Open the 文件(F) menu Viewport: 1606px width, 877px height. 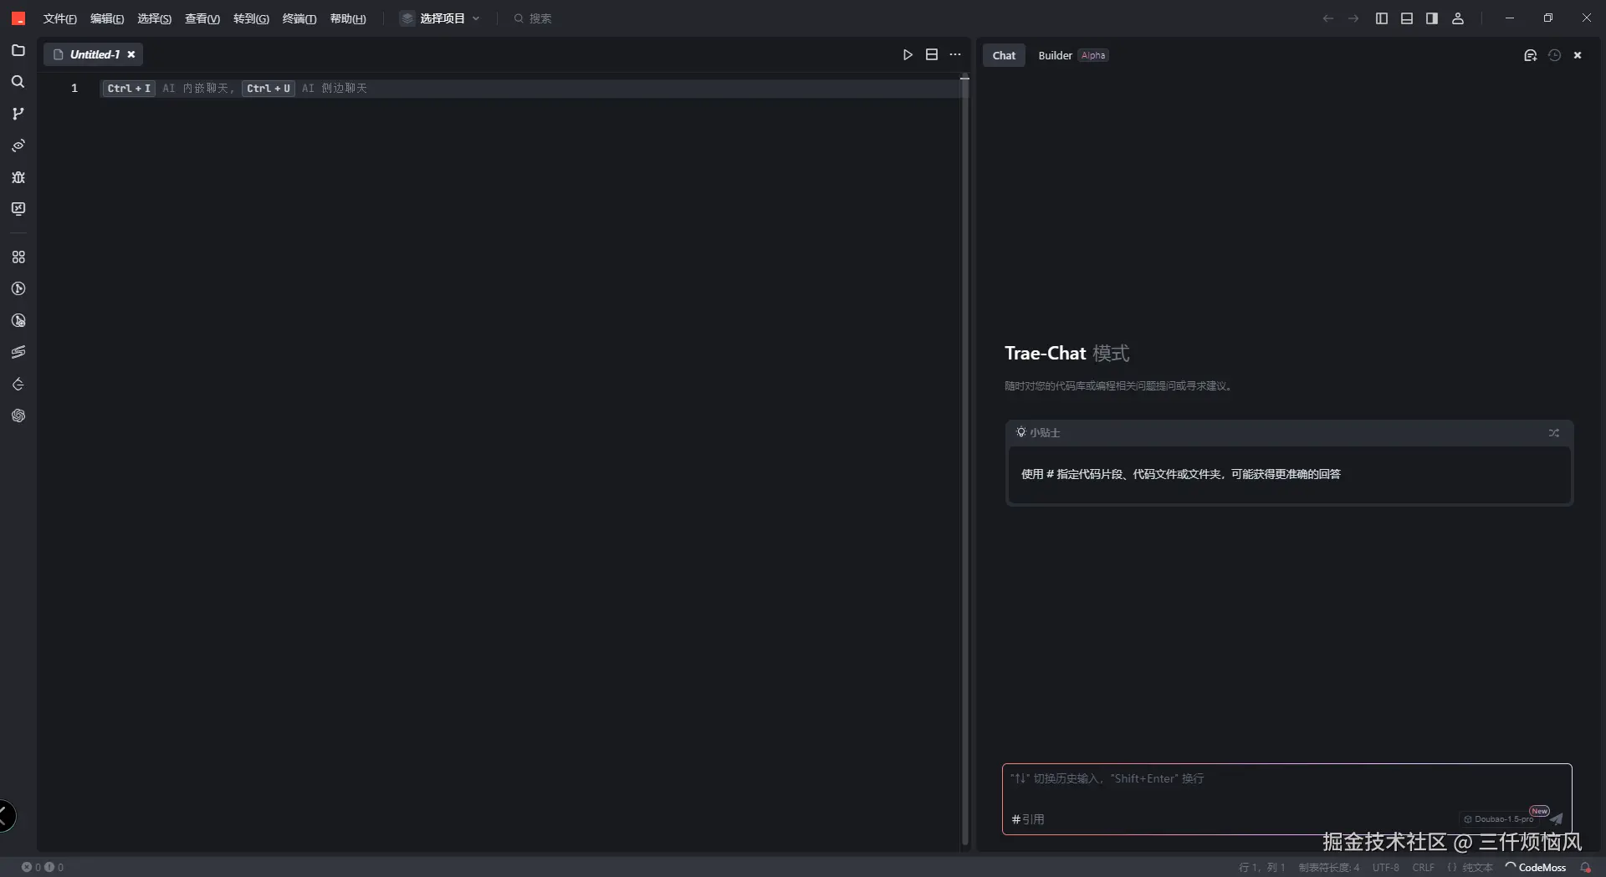click(59, 18)
